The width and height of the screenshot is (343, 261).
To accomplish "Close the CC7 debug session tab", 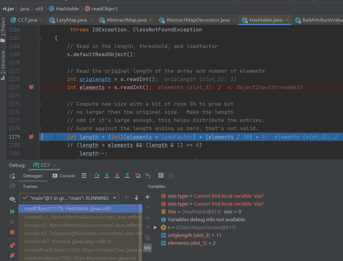I will (54, 165).
